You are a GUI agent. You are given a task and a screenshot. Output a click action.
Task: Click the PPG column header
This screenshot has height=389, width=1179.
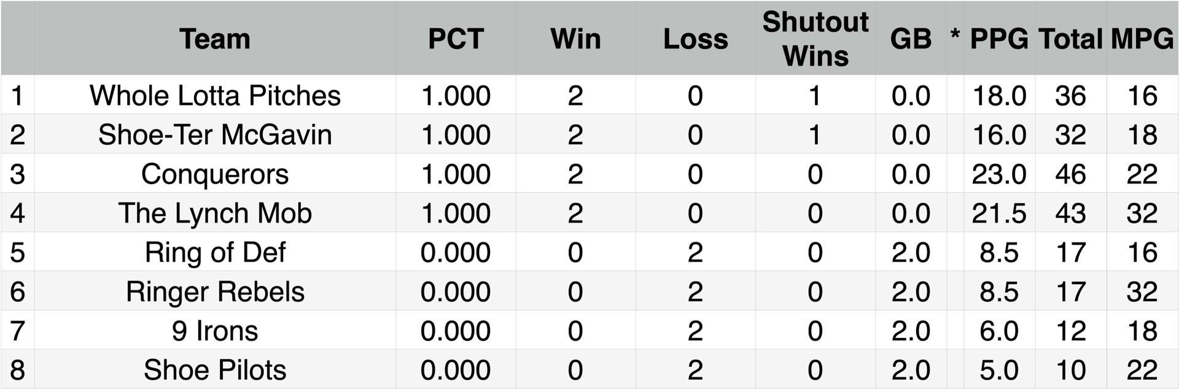pyautogui.click(x=999, y=39)
